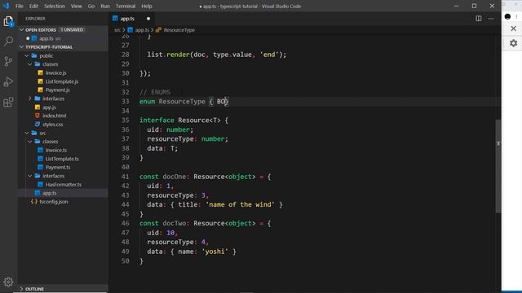Click the editor vertical scrollbar thumb

[498, 166]
